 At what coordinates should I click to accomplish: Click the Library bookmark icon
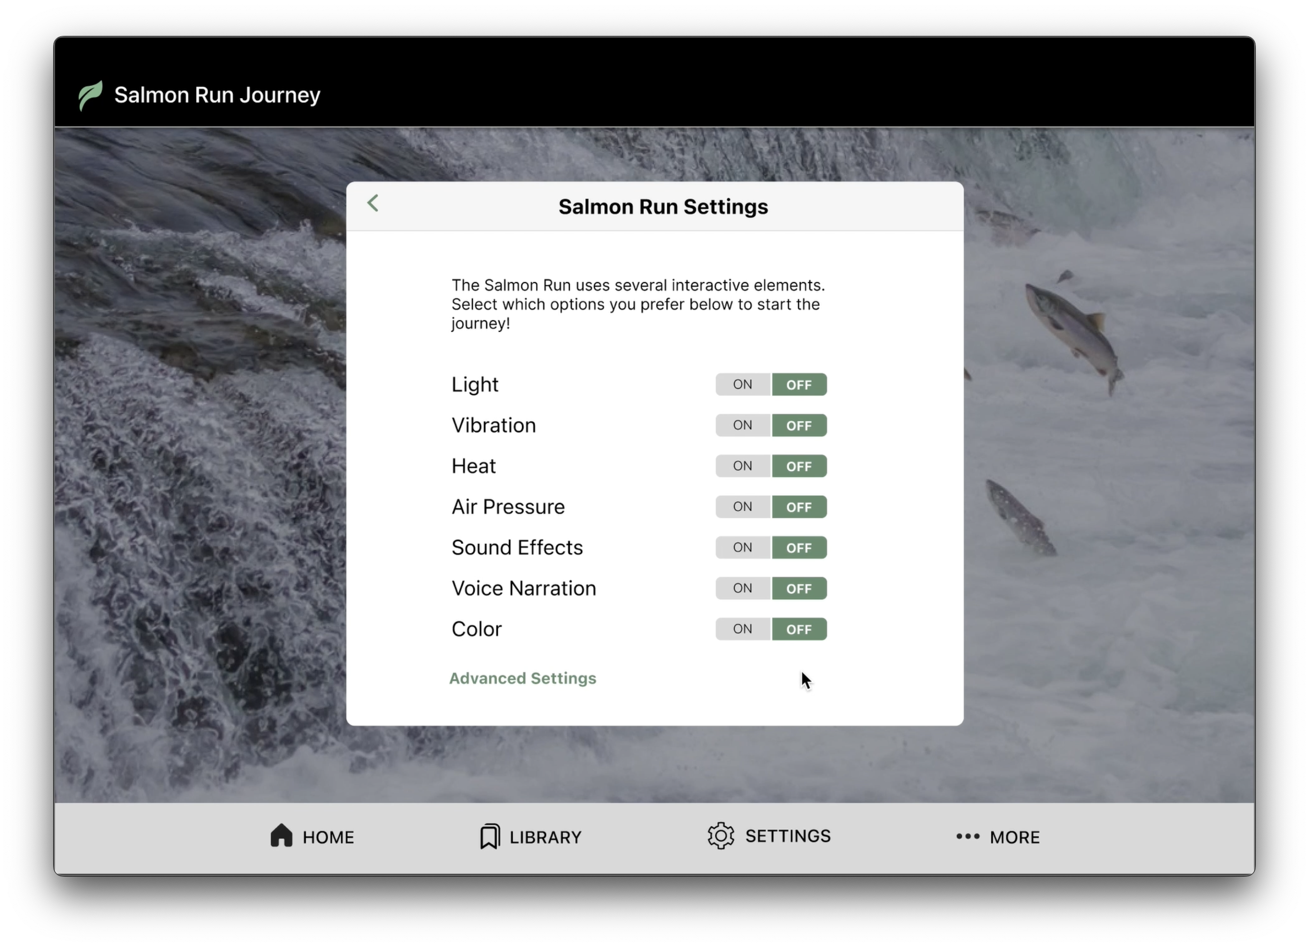(x=490, y=836)
